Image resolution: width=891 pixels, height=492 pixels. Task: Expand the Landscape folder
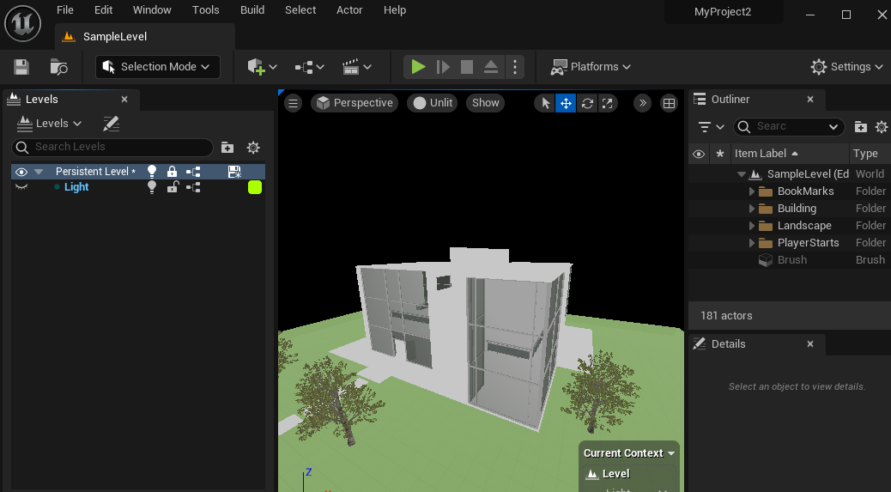pyautogui.click(x=752, y=226)
